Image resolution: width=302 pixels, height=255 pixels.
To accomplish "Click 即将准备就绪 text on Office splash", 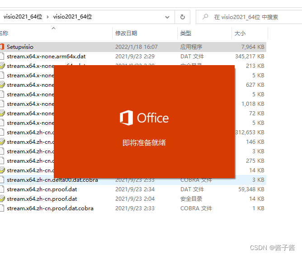I will point(144,142).
